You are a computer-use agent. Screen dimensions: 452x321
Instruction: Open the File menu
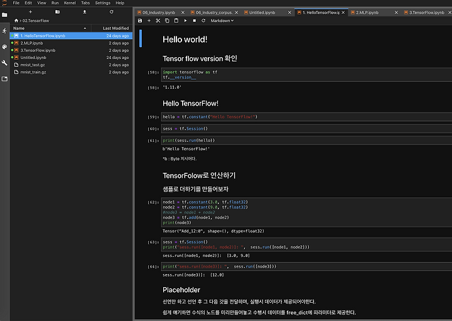(x=16, y=3)
